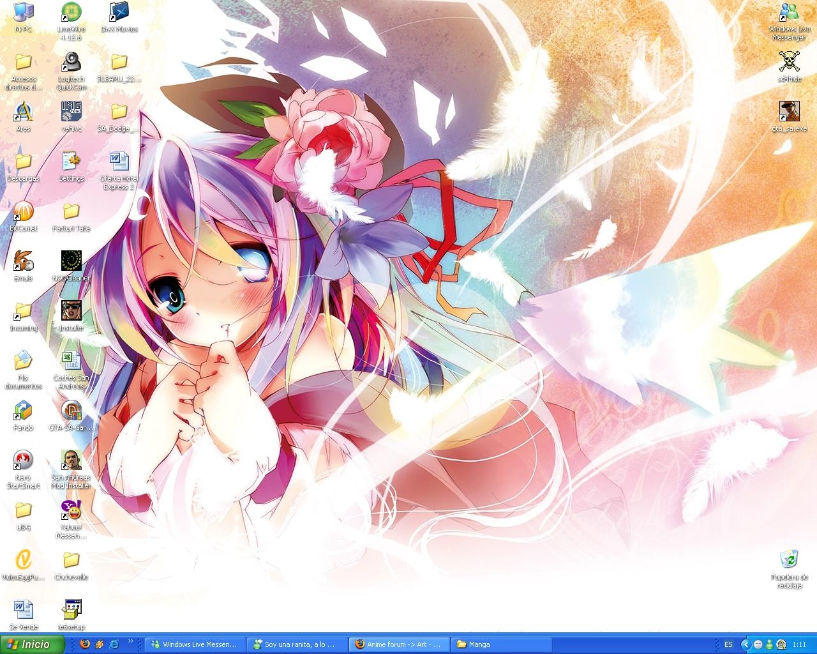This screenshot has height=654, width=817.
Task: Launch gta_sa.exe shortcut
Action: [790, 118]
